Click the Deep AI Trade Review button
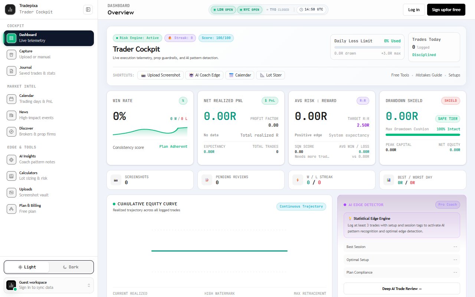 pyautogui.click(x=402, y=288)
